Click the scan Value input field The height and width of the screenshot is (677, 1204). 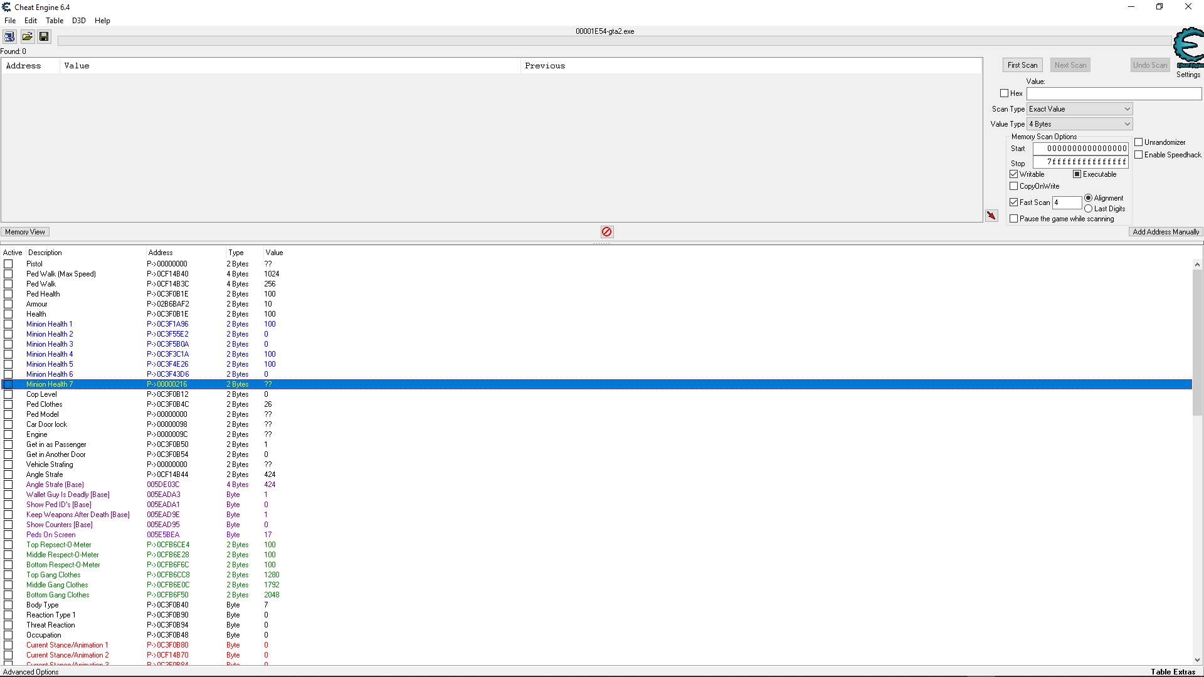tap(1114, 93)
